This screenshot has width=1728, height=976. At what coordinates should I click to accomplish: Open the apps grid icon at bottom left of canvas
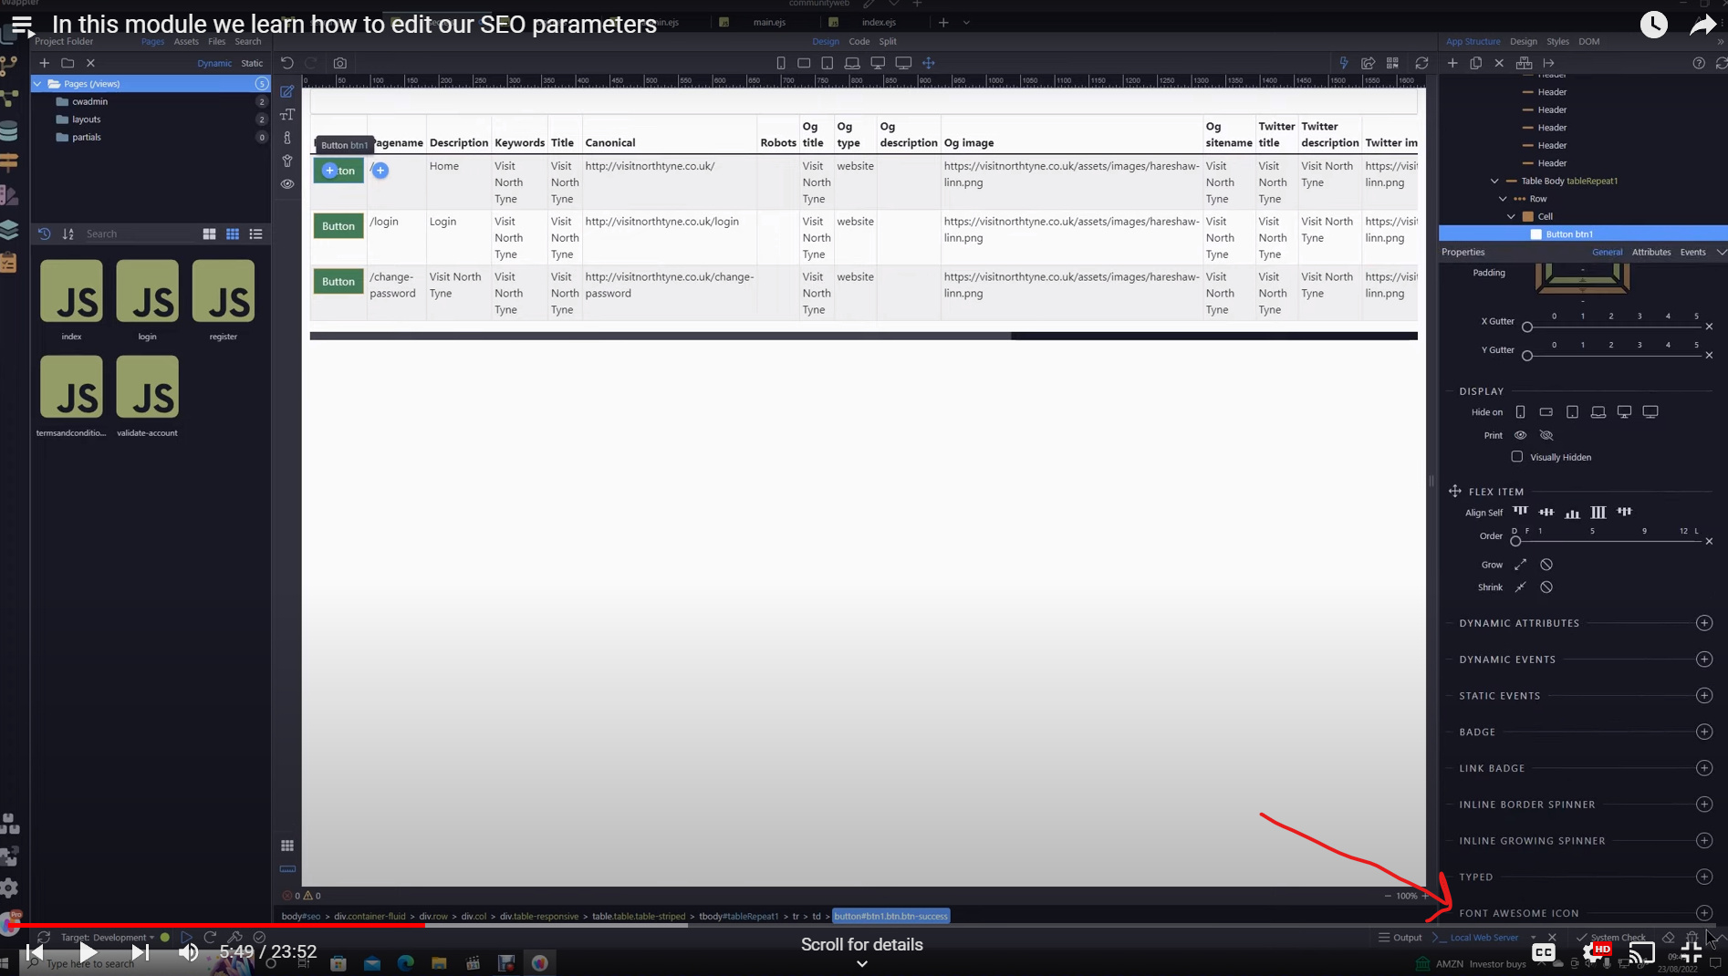[286, 846]
